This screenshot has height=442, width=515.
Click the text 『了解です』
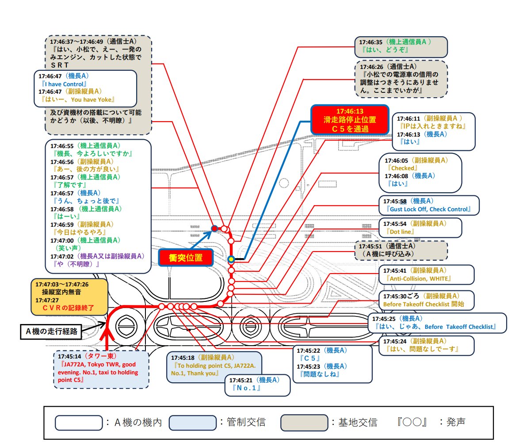pos(70,185)
